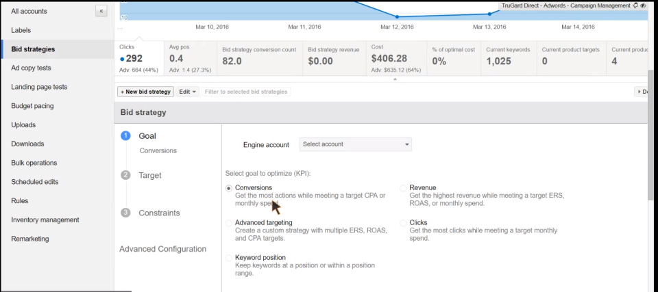Open the Engine account dropdown
The image size is (658, 292).
356,144
